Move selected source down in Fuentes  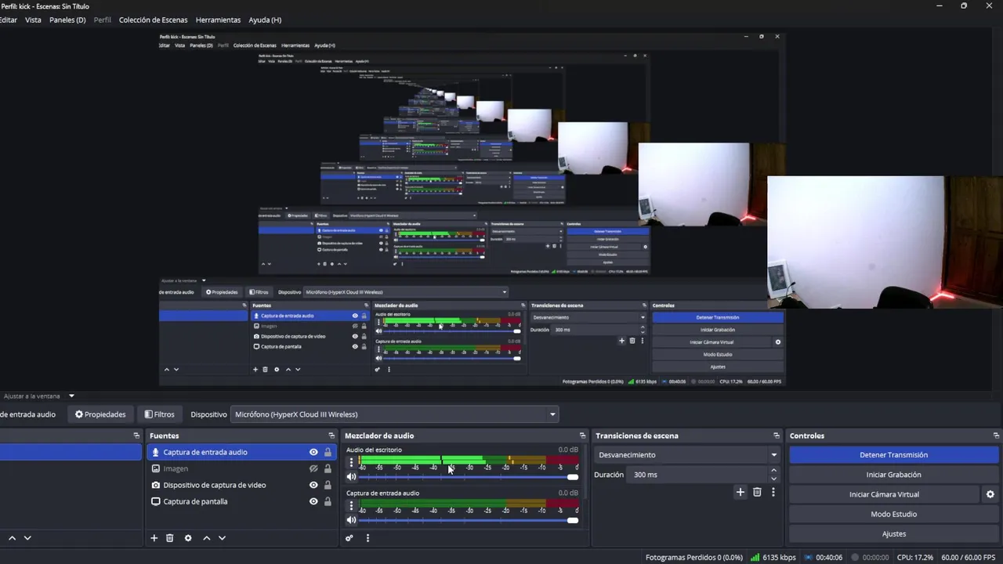[222, 538]
